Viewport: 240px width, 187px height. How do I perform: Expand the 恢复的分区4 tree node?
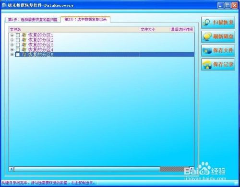tap(12, 49)
